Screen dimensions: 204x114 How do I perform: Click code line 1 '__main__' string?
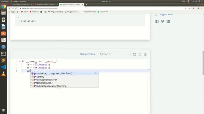coord(50,61)
